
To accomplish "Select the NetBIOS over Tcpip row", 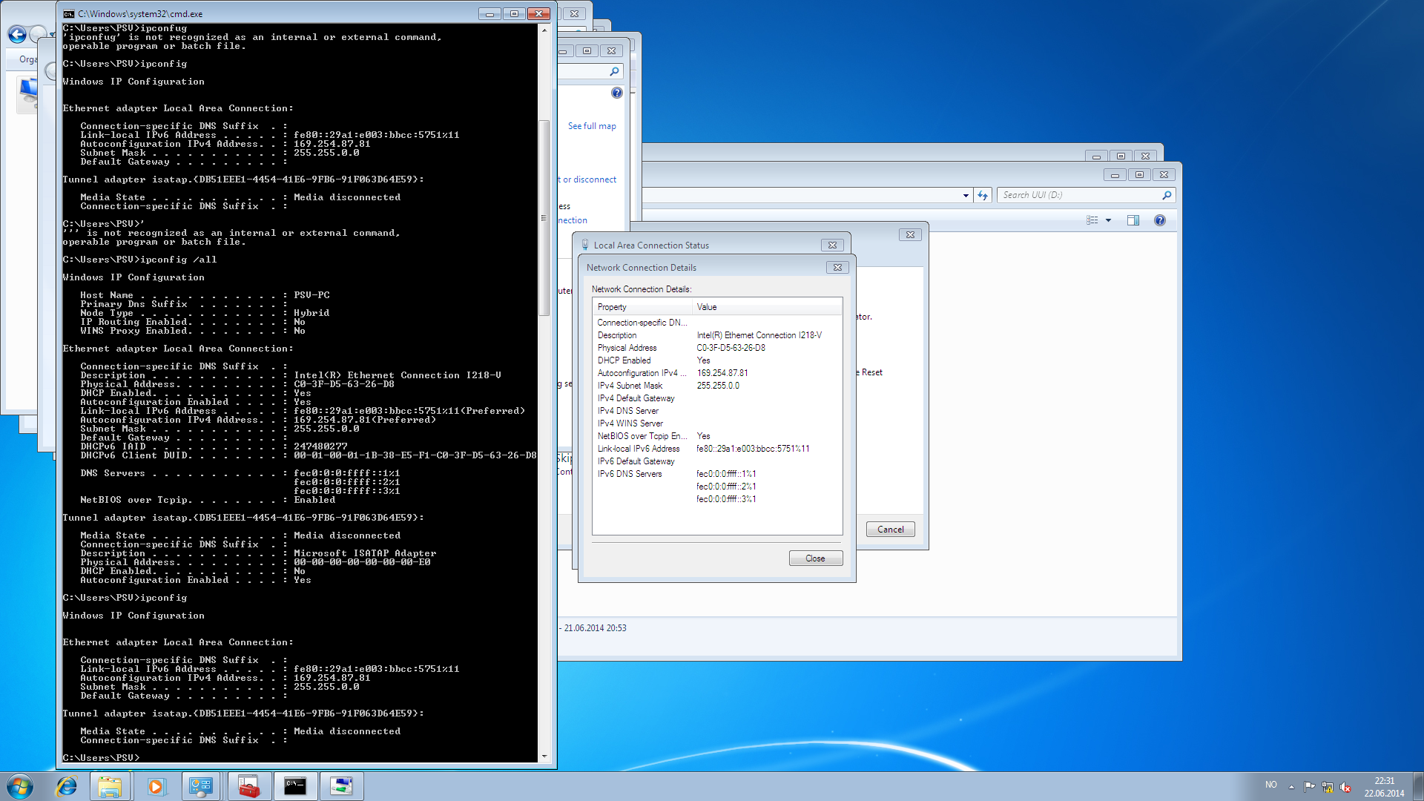I will coord(716,436).
